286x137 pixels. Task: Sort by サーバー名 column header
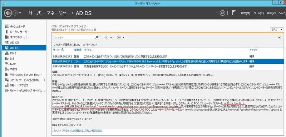[x=58, y=50]
